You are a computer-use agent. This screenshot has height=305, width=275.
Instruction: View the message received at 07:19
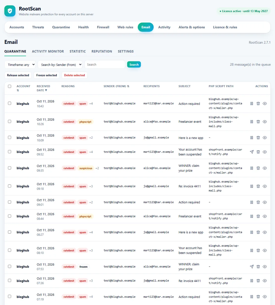265,297
